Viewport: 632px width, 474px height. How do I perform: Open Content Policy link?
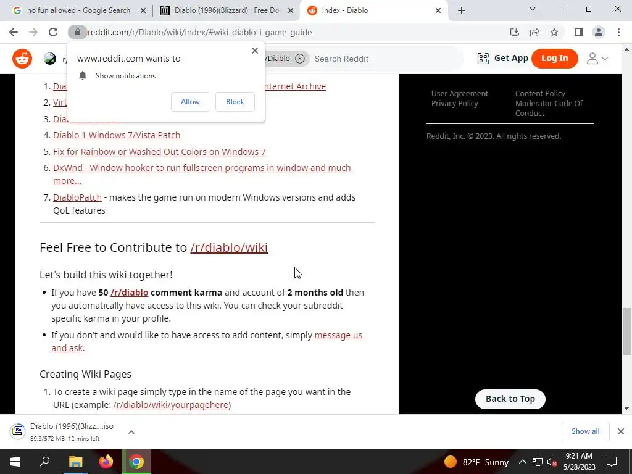(540, 94)
